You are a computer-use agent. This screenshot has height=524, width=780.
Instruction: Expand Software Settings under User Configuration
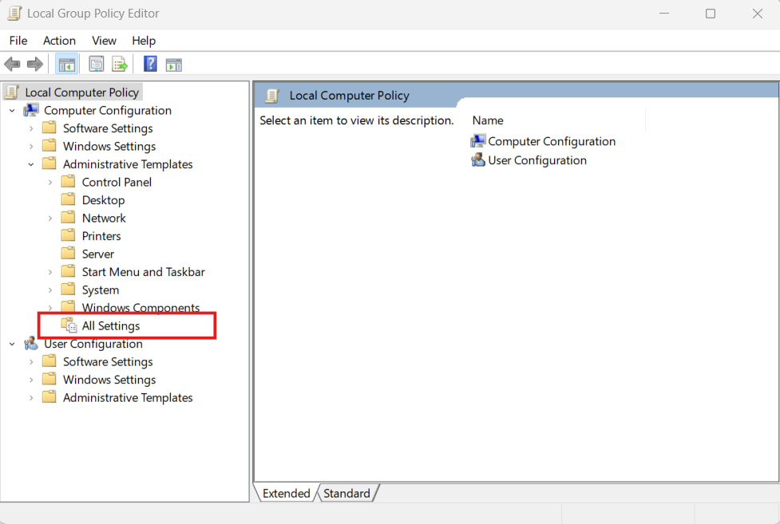31,362
